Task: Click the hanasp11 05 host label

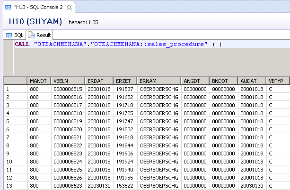Action: click(83, 22)
